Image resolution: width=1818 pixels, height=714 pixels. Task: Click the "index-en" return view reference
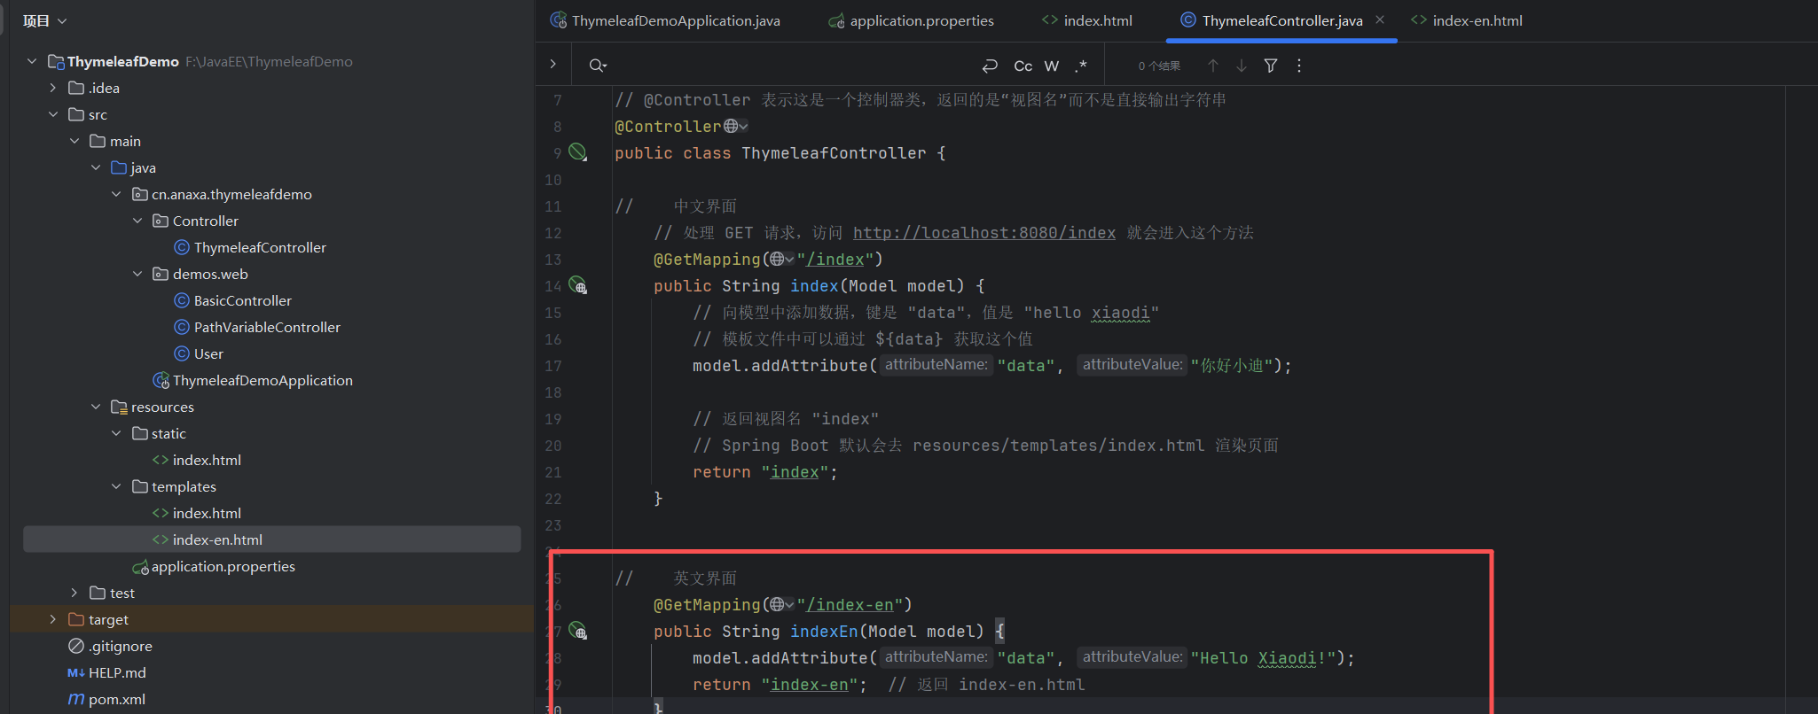(x=810, y=684)
